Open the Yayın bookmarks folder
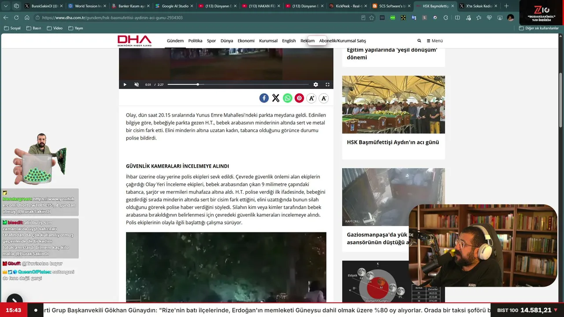This screenshot has width=564, height=317. click(76, 28)
